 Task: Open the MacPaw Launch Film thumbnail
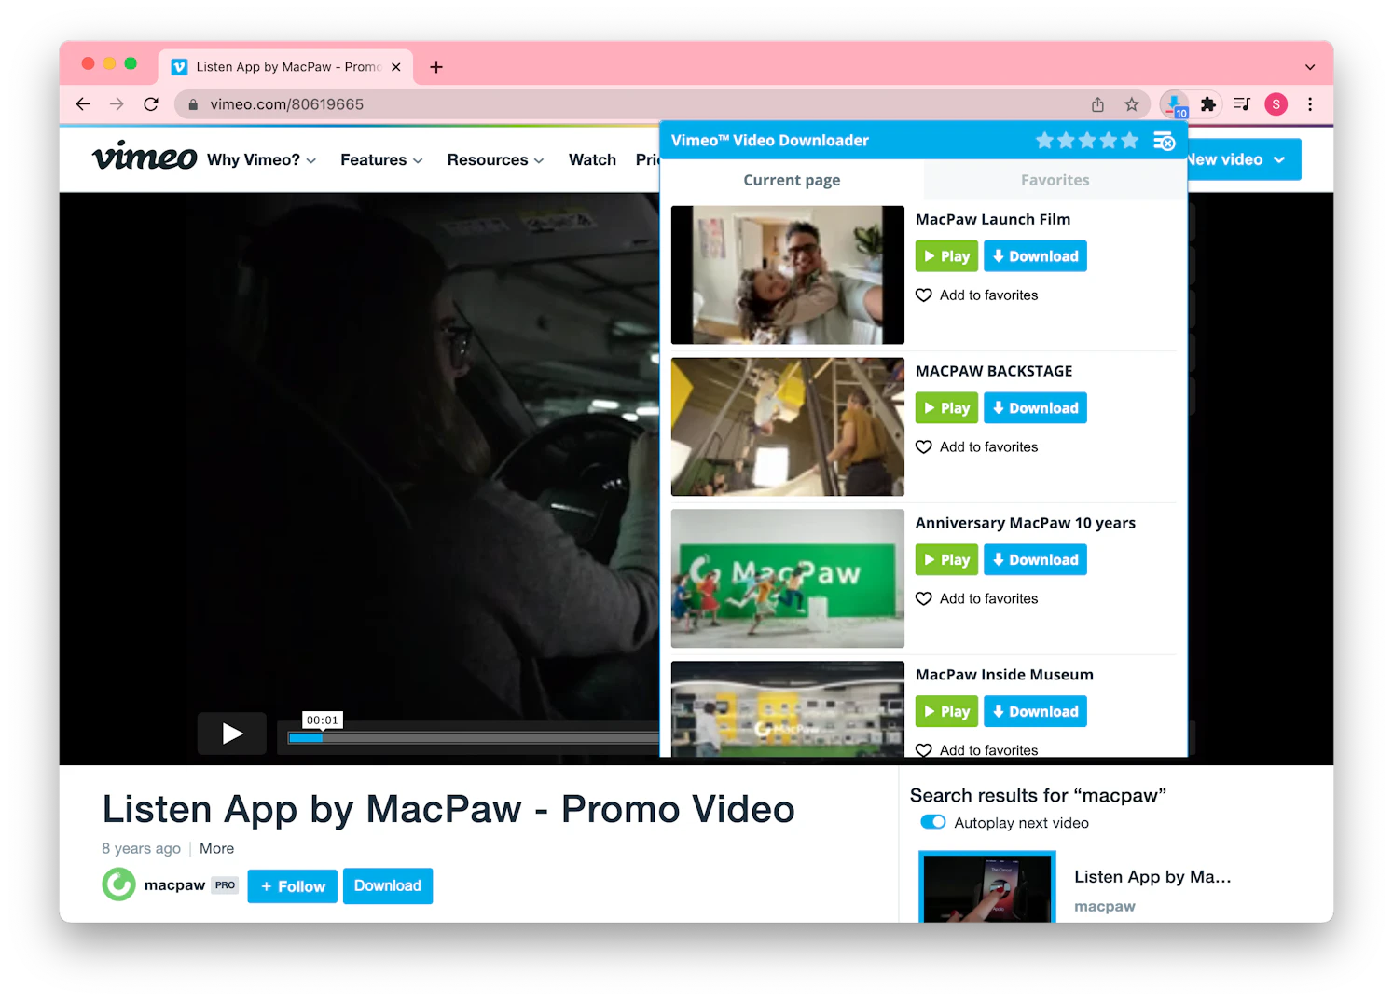(x=788, y=275)
